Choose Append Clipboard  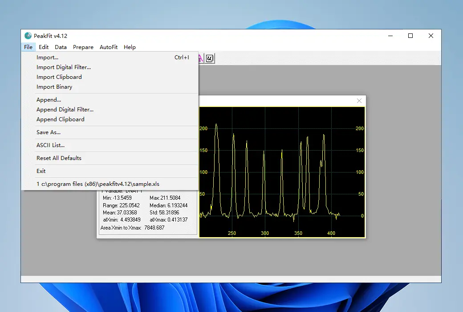[x=110, y=119]
